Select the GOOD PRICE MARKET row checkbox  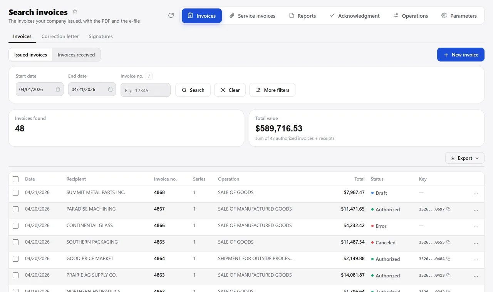[x=15, y=259]
